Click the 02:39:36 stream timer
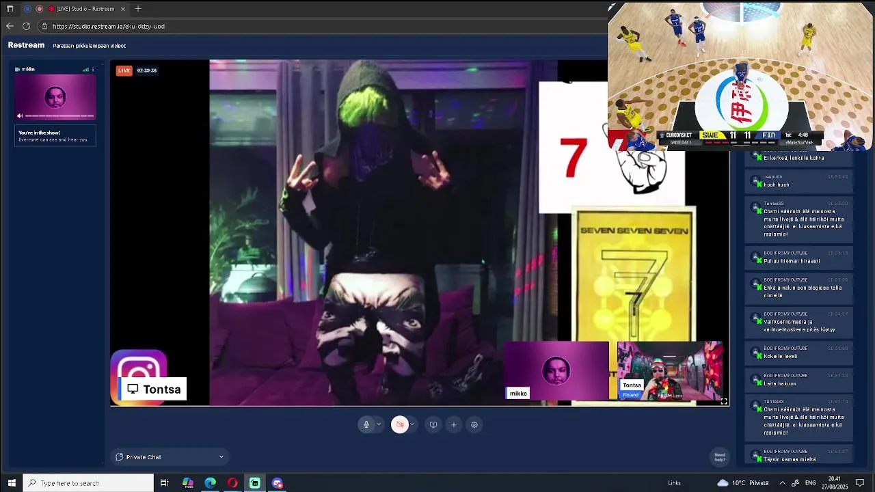This screenshot has height=492, width=875. pyautogui.click(x=146, y=70)
